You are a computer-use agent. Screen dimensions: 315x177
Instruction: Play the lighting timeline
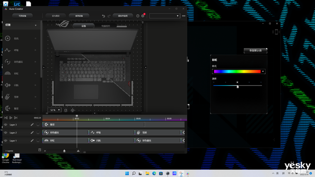pyautogui.click(x=11, y=118)
